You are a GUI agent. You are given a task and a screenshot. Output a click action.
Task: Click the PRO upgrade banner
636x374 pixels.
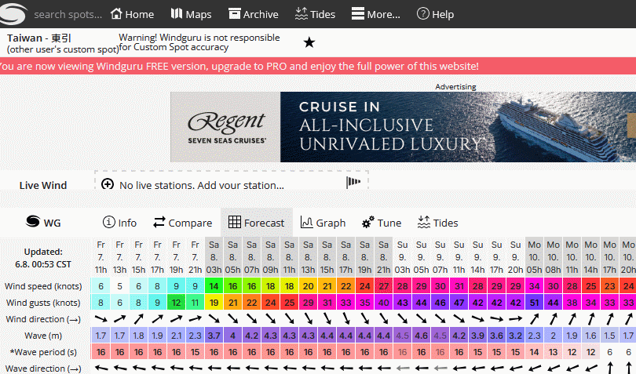click(x=318, y=66)
